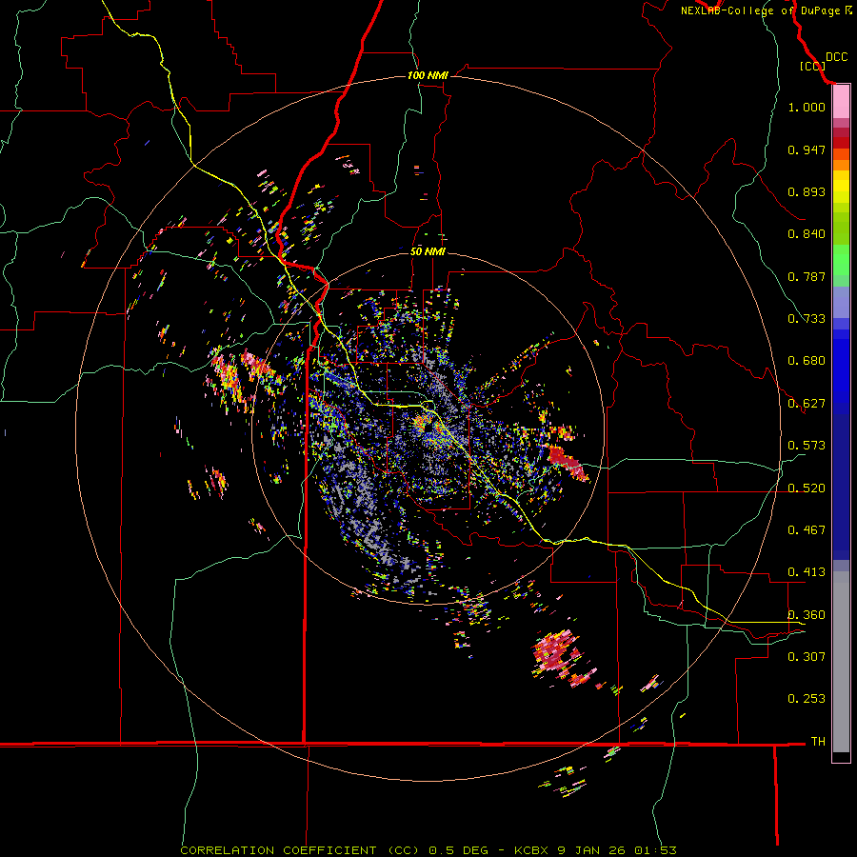Click the bright green segment of color bar

pos(841,260)
